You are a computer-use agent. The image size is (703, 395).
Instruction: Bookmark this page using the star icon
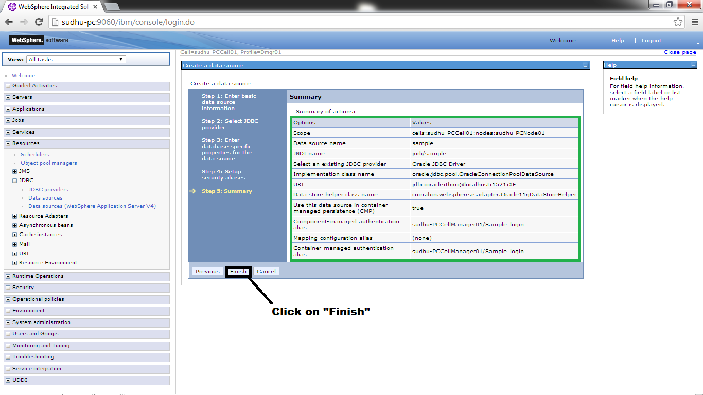pos(678,22)
